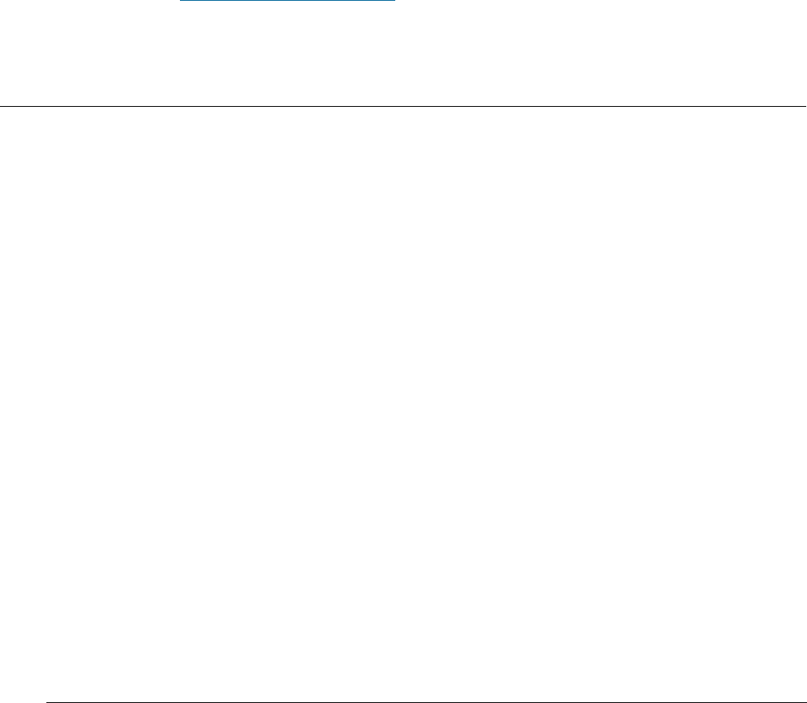The image size is (807, 703).
Task: Click the blue underlined link segment at top
Action: pos(287,1)
